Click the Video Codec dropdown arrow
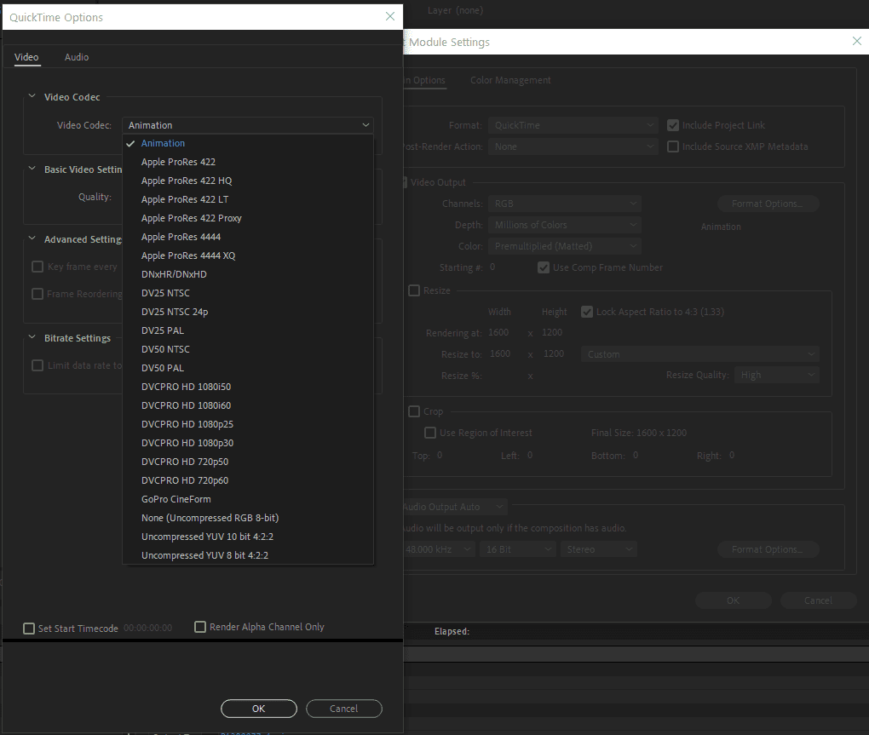 pyautogui.click(x=365, y=125)
